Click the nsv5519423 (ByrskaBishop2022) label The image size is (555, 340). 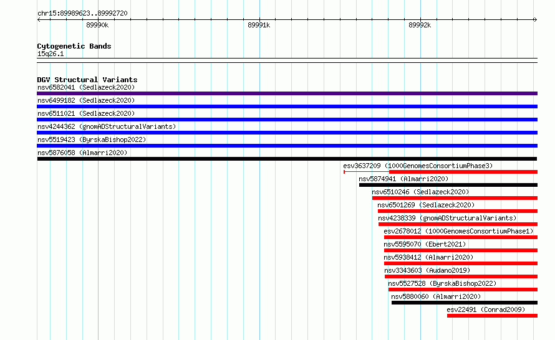pyautogui.click(x=92, y=139)
